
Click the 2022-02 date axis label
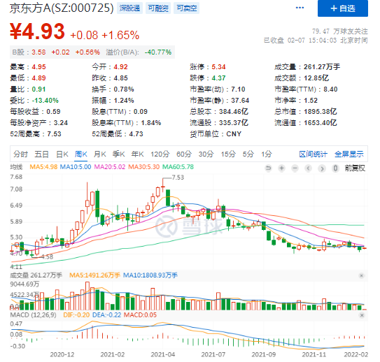[x=356, y=354]
